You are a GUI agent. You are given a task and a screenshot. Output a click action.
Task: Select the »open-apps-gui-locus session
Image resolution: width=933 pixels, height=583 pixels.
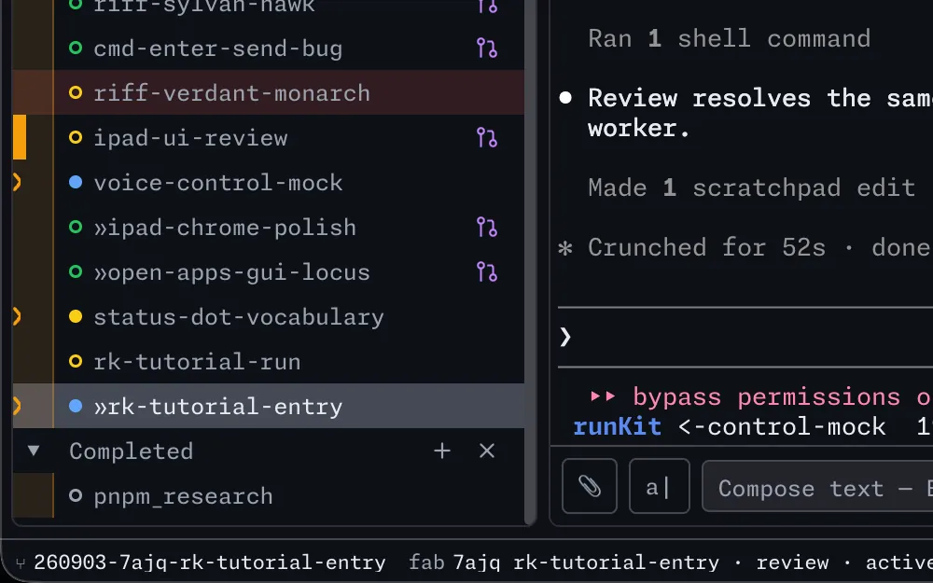pos(269,271)
